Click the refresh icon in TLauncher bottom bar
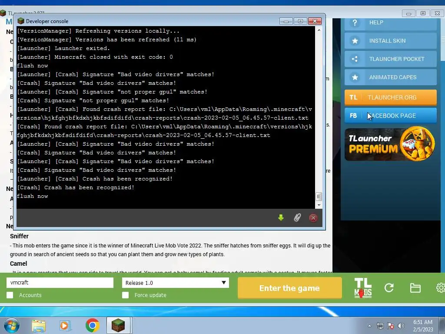This screenshot has height=334, width=445. pos(389,288)
